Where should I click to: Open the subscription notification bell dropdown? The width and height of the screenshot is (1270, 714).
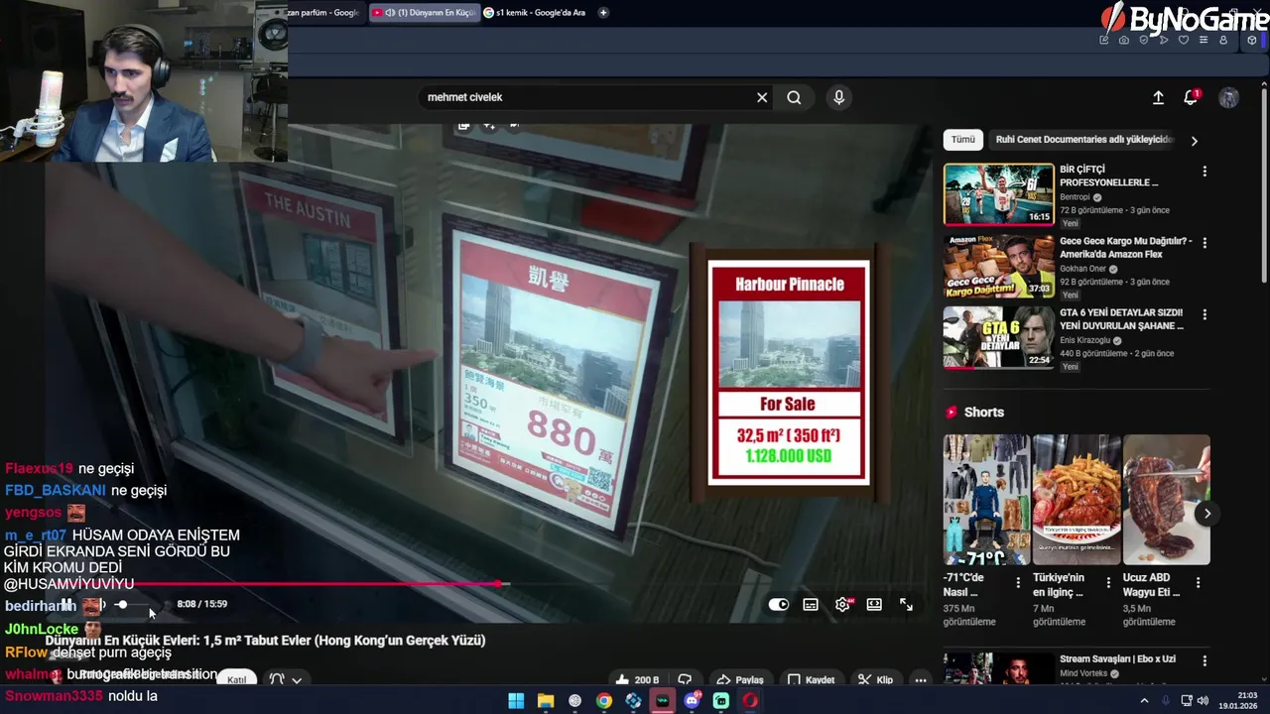[x=286, y=680]
